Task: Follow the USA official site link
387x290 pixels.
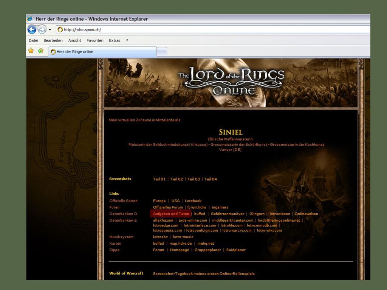Action: click(175, 201)
